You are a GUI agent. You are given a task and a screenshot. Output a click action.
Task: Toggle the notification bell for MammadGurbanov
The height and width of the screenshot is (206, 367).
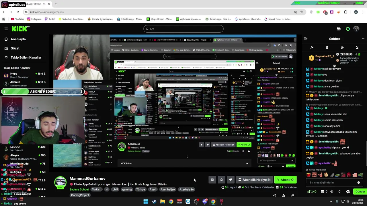click(221, 180)
